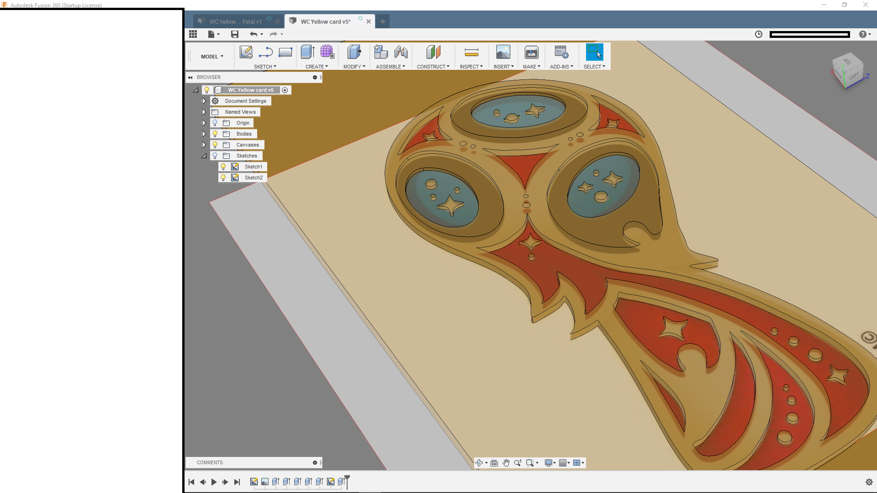Screen dimensions: 877x493
Task: Click the Extrude tool in Create
Action: point(307,52)
